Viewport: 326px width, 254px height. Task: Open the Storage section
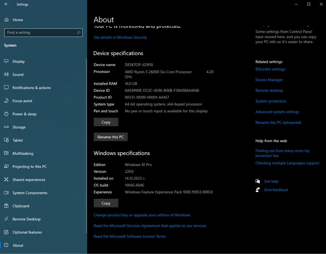(19, 127)
